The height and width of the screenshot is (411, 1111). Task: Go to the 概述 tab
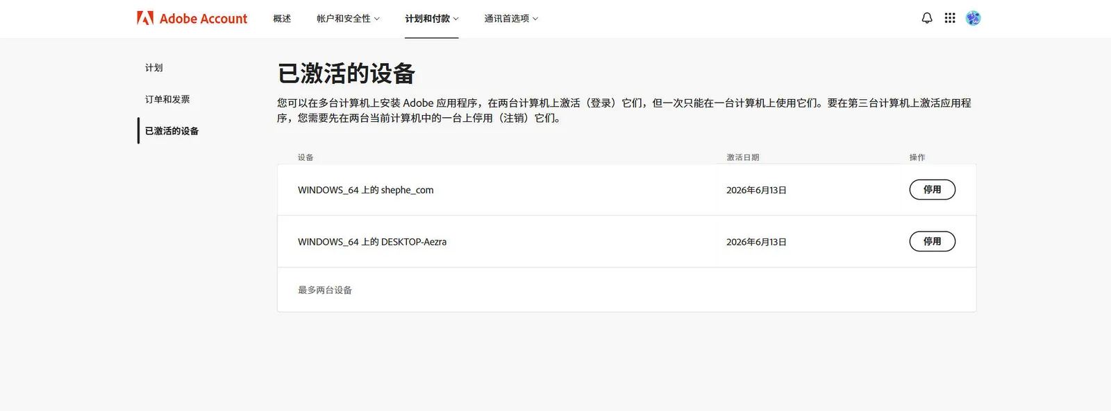(282, 19)
